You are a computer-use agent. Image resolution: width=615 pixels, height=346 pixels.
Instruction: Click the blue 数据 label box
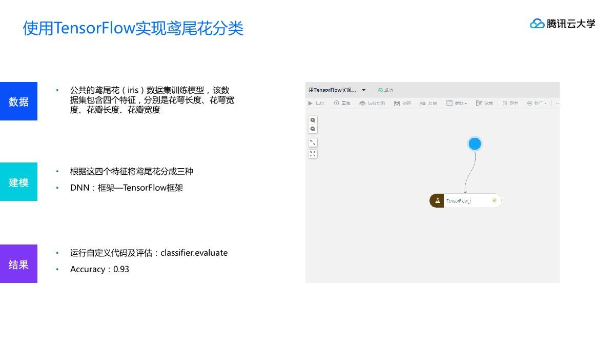point(18,101)
